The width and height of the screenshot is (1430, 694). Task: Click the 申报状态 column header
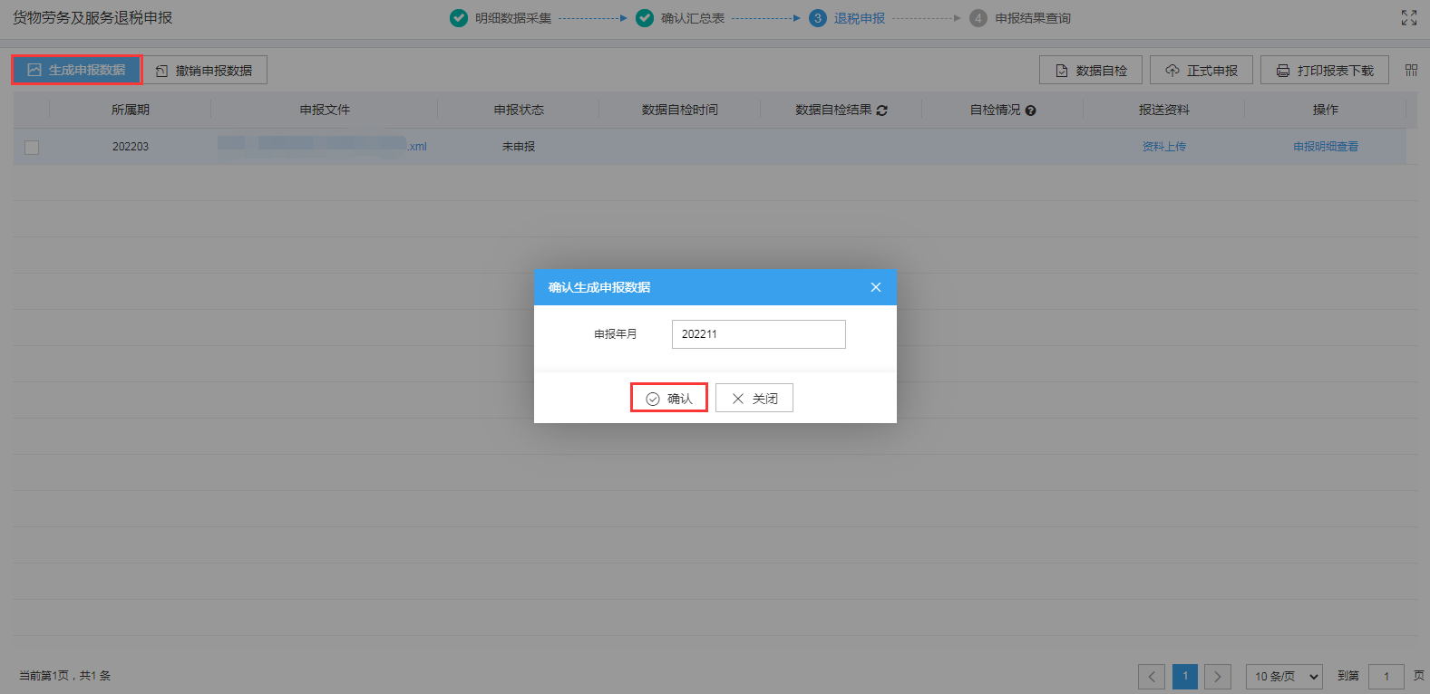[x=519, y=110]
